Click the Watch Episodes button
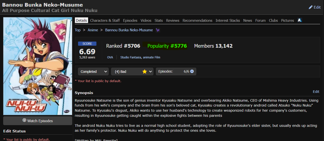This screenshot has height=141, width=324. 38,121
